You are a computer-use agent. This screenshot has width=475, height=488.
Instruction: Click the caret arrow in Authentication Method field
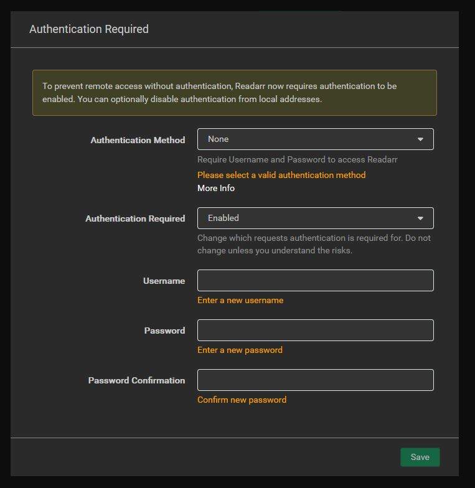pos(420,139)
